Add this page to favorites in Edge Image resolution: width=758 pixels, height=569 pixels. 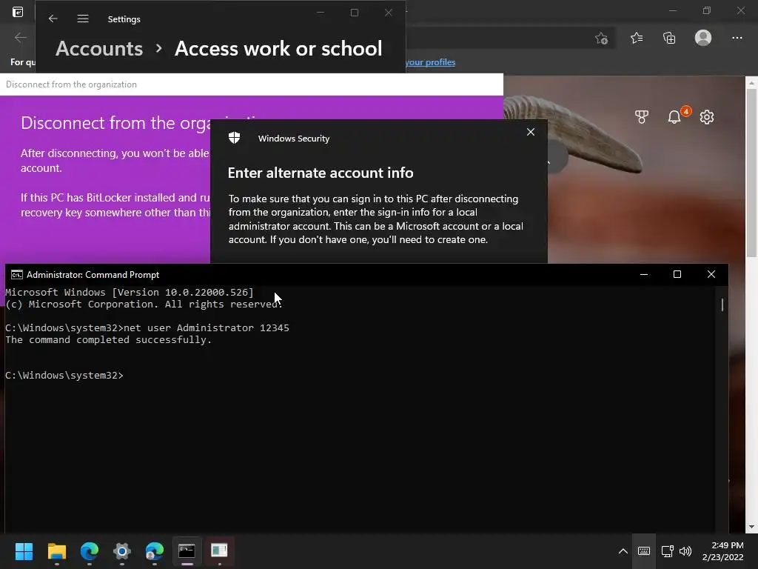coord(601,39)
